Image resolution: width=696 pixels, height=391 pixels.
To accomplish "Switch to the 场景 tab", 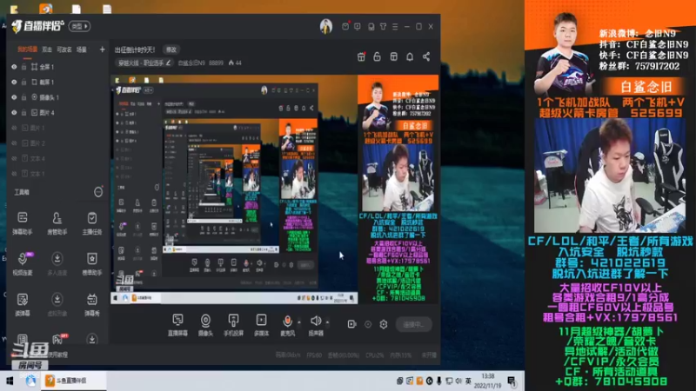I will (81, 50).
